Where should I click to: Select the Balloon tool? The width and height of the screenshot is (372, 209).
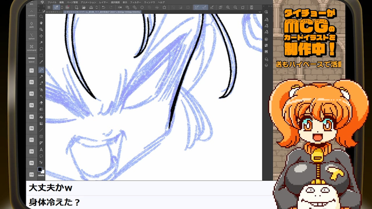point(41,156)
